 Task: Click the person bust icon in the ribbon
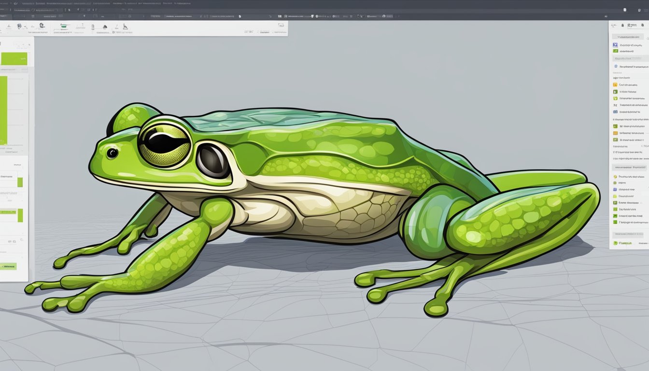click(x=42, y=26)
